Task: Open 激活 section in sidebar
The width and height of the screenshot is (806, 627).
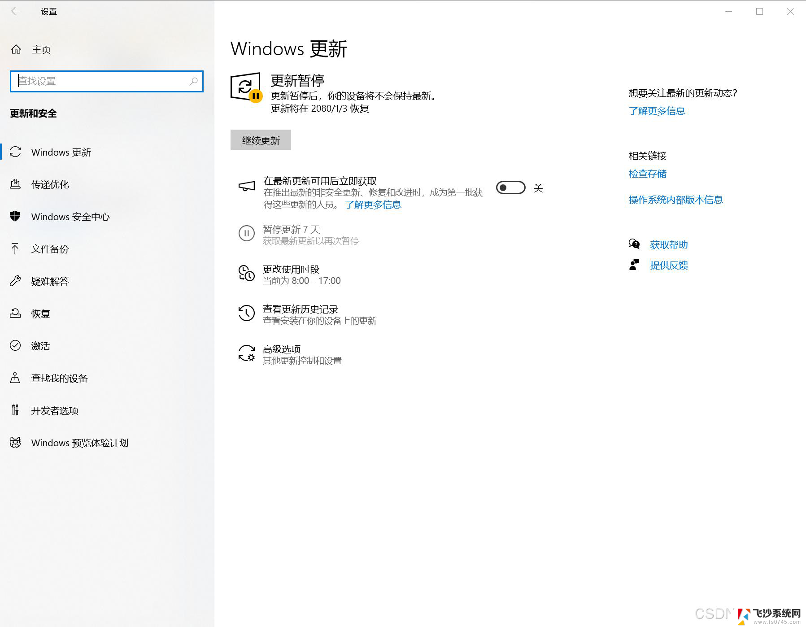Action: coord(107,346)
